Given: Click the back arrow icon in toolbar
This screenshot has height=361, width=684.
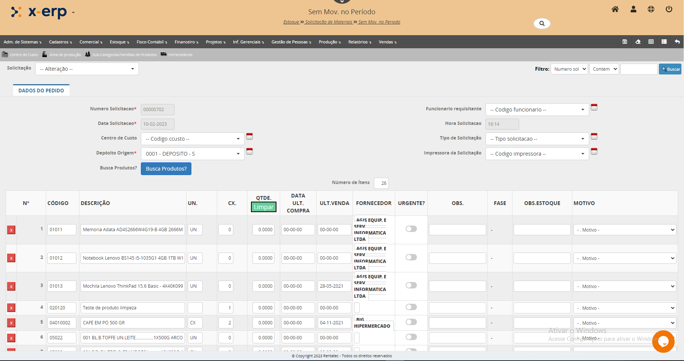Looking at the screenshot, I should 677,42.
